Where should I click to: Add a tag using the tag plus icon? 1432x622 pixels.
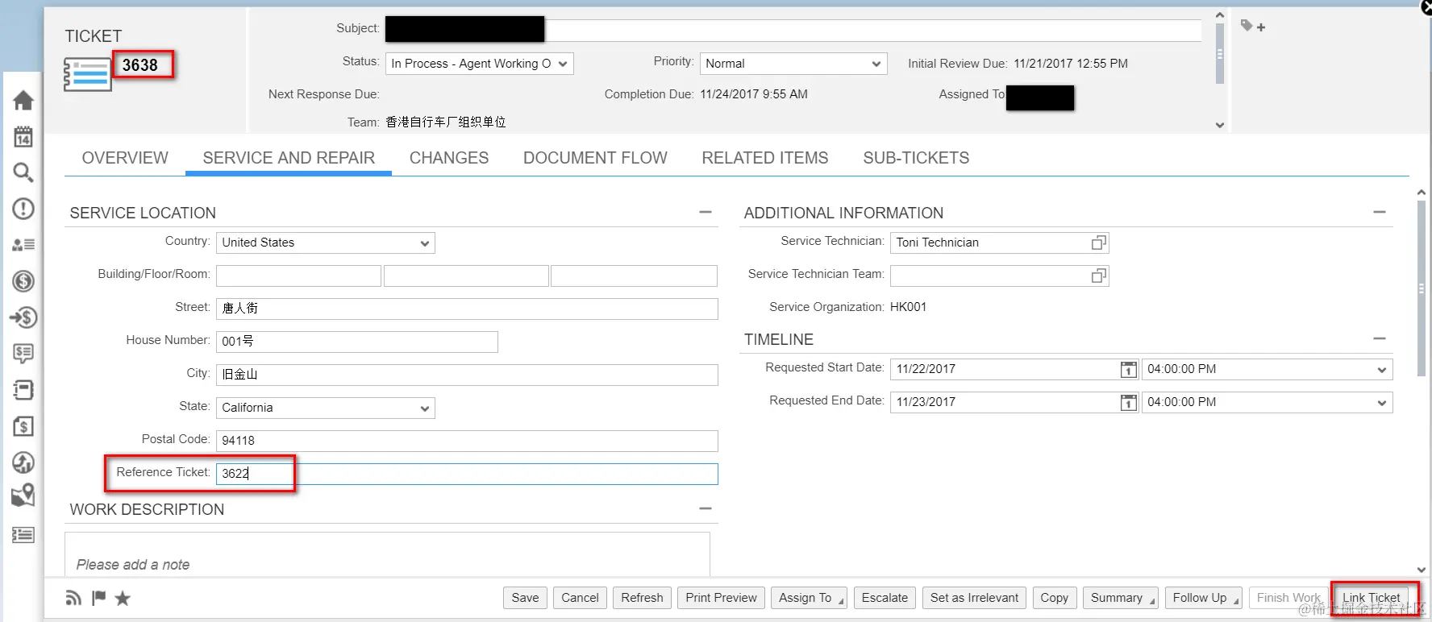coord(1253,27)
